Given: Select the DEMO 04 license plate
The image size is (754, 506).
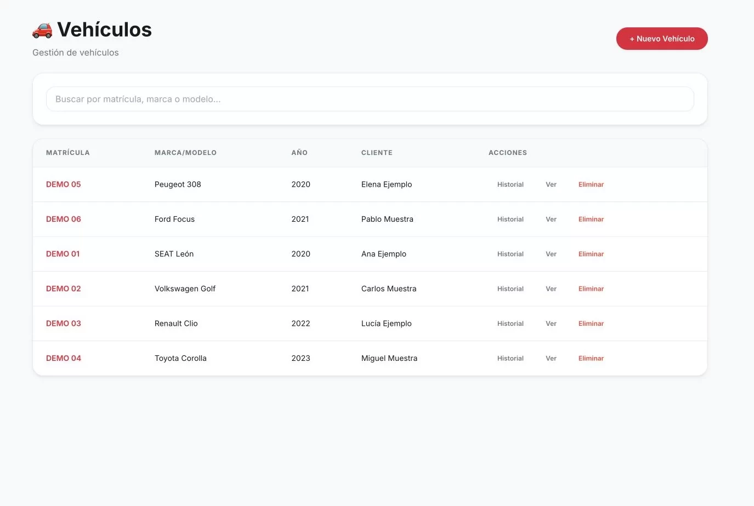Looking at the screenshot, I should (x=64, y=358).
